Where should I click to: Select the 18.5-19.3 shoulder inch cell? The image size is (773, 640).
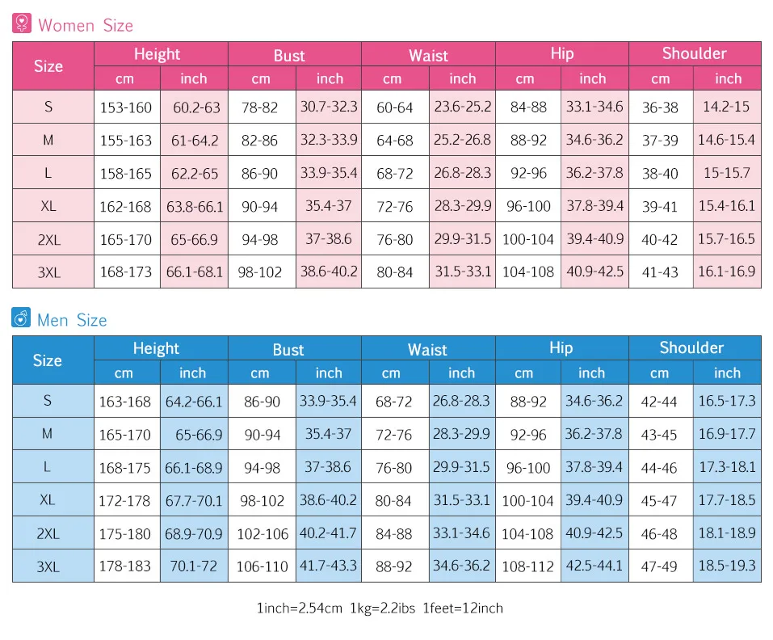point(727,565)
